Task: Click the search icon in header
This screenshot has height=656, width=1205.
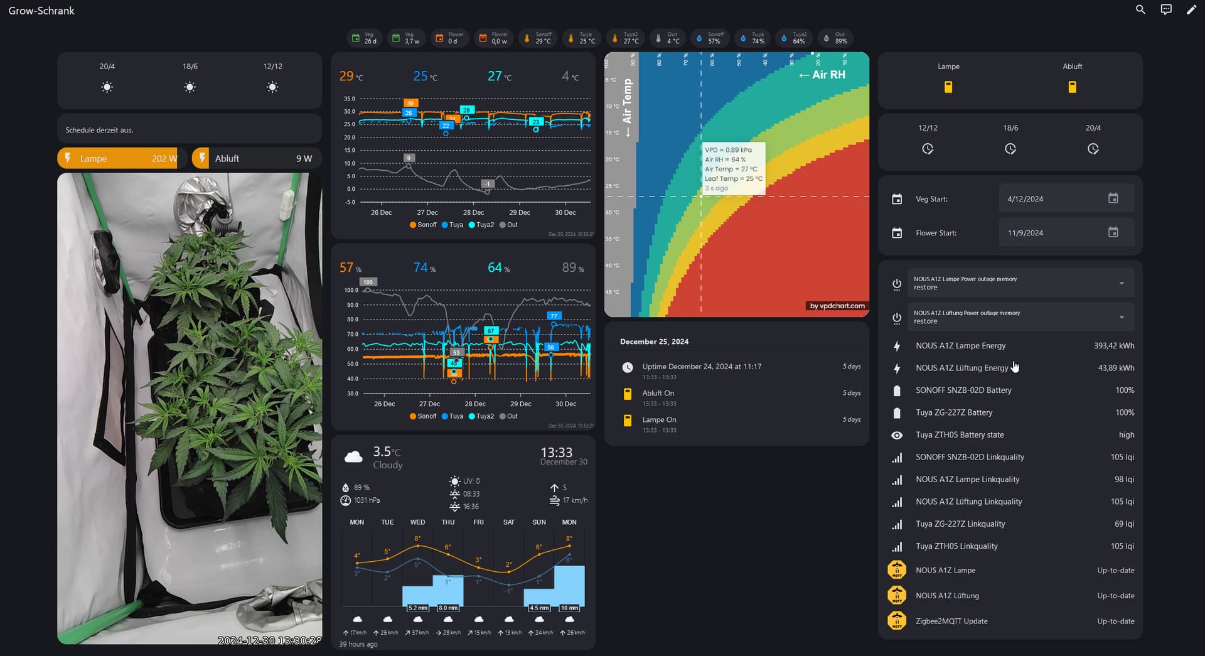Action: point(1140,10)
